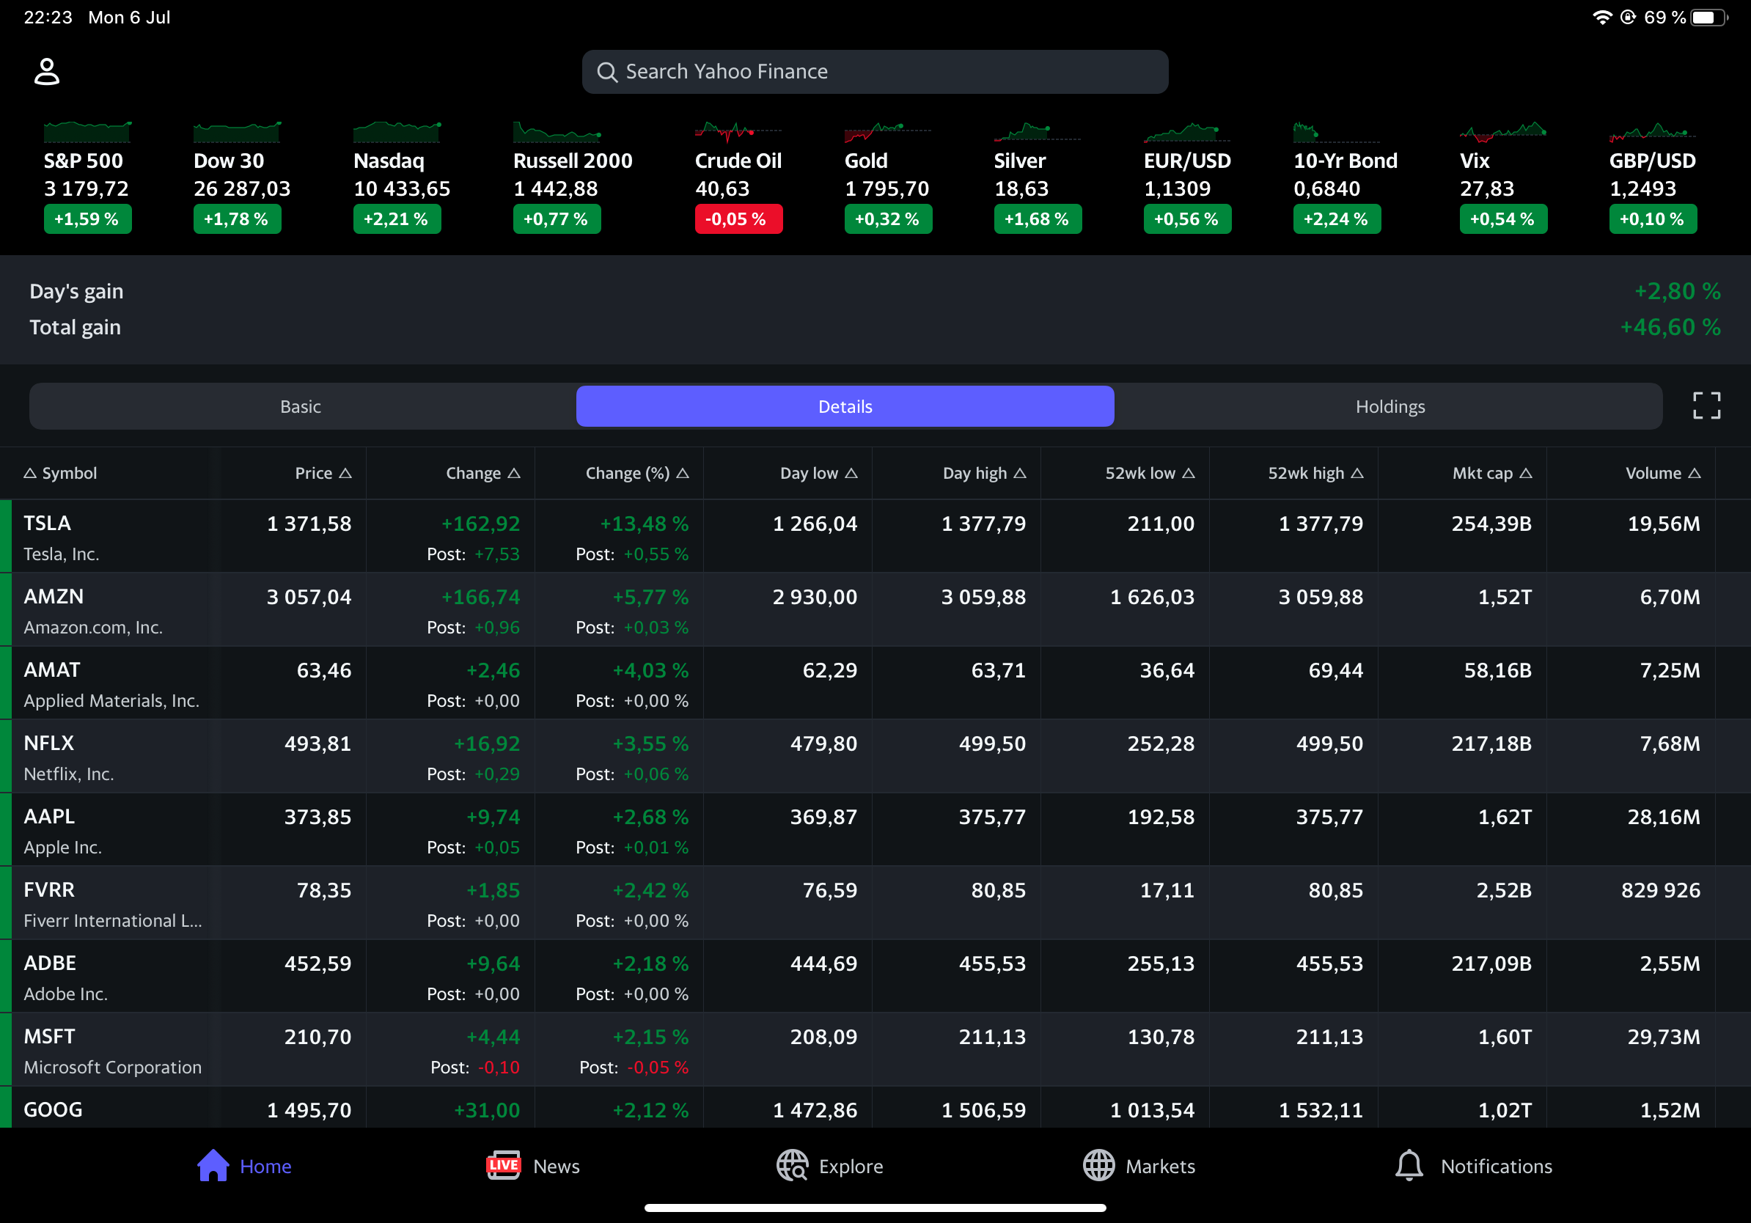Toggle S&P 500 +1,59 % change badge
The width and height of the screenshot is (1751, 1223).
(x=87, y=218)
